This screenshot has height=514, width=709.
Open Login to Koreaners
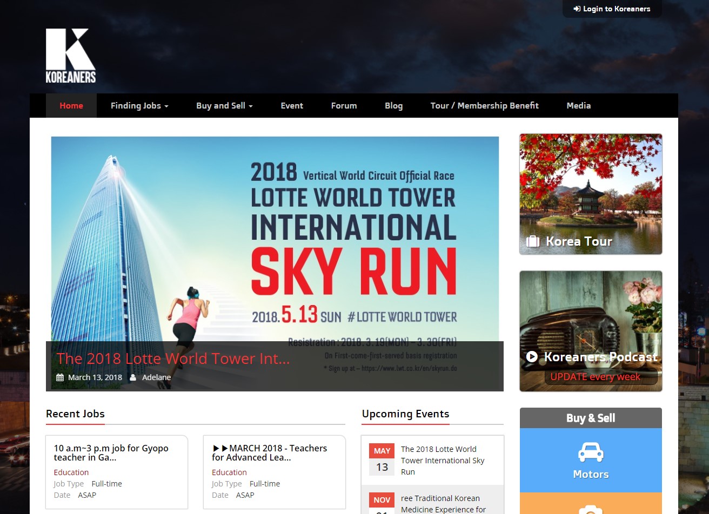(612, 9)
